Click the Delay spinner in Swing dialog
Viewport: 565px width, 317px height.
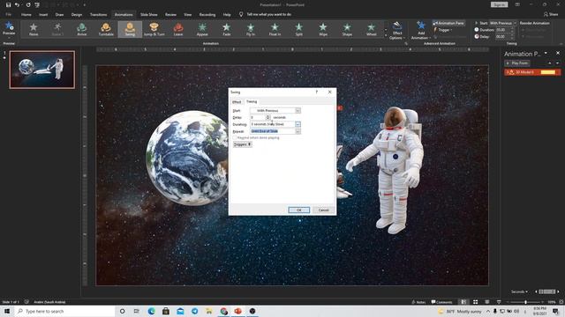point(267,117)
